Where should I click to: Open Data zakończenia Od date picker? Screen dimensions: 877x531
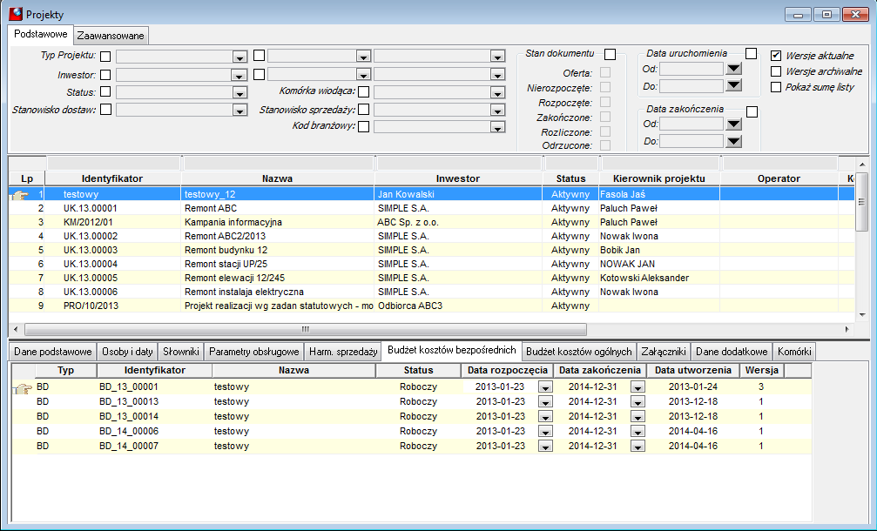(734, 124)
